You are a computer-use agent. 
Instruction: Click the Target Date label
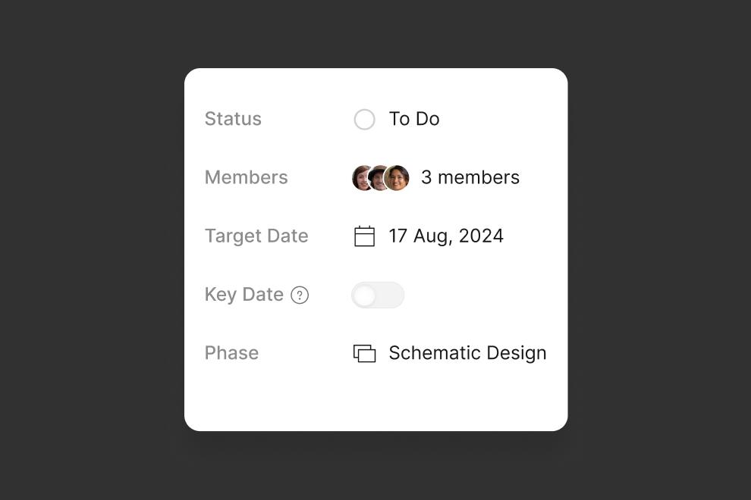tap(256, 236)
